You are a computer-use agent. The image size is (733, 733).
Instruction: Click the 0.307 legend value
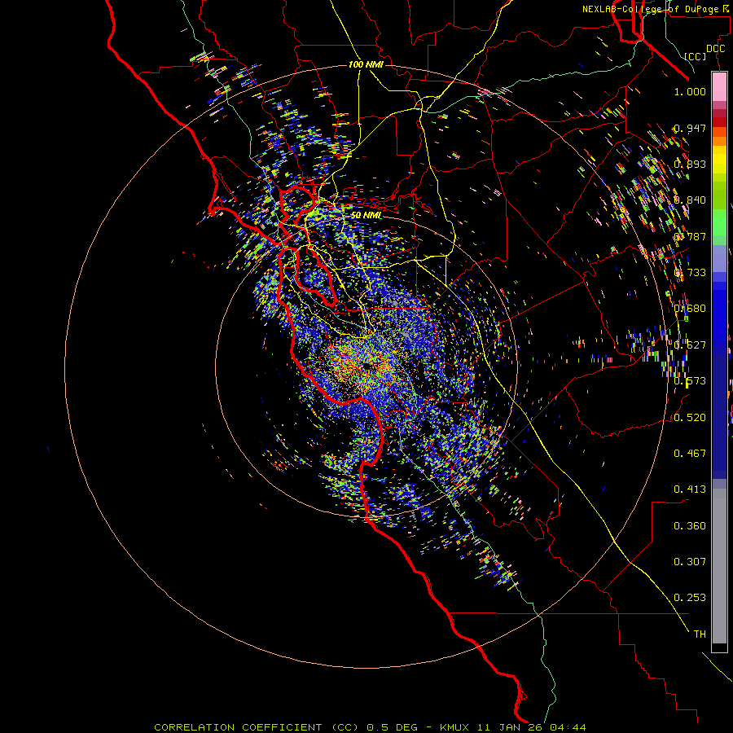click(x=690, y=562)
